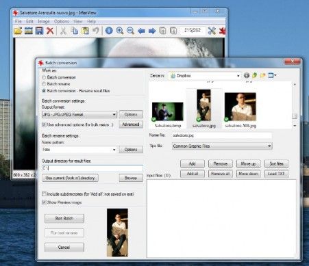
Task: Click Options button next to Name pattern
Action: 131,150
